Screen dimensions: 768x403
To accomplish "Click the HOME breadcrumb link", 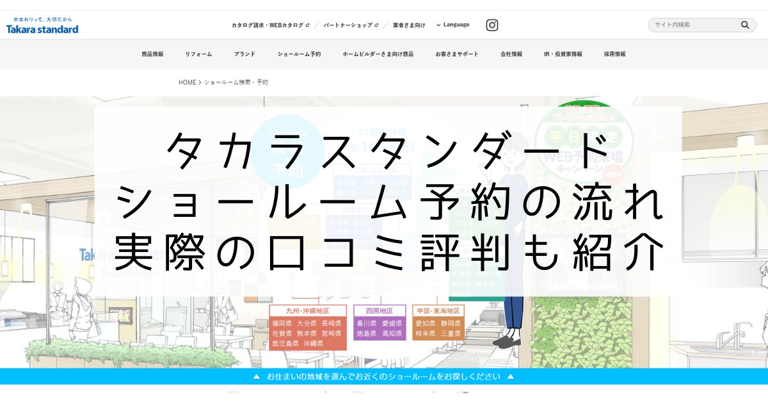I will click(188, 83).
